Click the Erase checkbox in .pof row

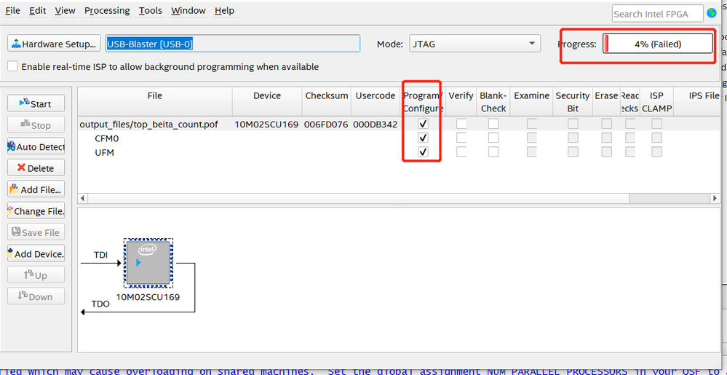pyautogui.click(x=606, y=124)
